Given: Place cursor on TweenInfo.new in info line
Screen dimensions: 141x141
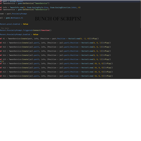Looking at the screenshot, I should 17,7.
